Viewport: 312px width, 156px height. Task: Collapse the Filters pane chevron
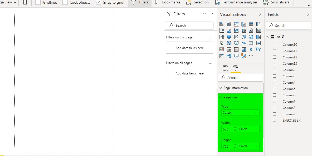pyautogui.click(x=212, y=14)
